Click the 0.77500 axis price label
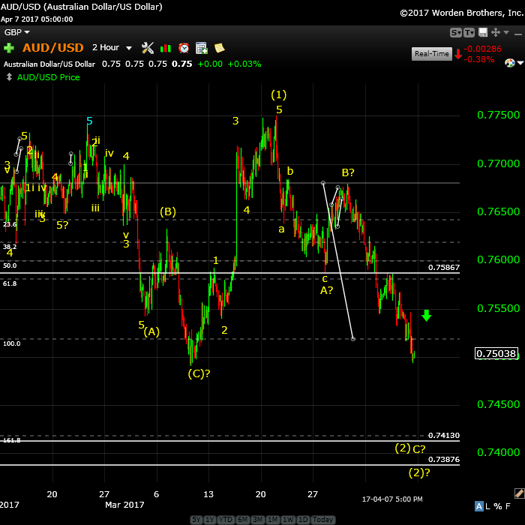The width and height of the screenshot is (525, 525). (x=498, y=115)
